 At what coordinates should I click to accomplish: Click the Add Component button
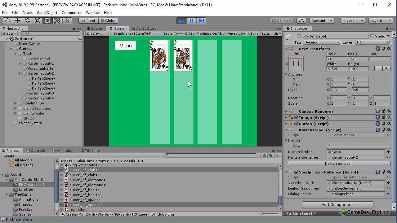[337, 205]
